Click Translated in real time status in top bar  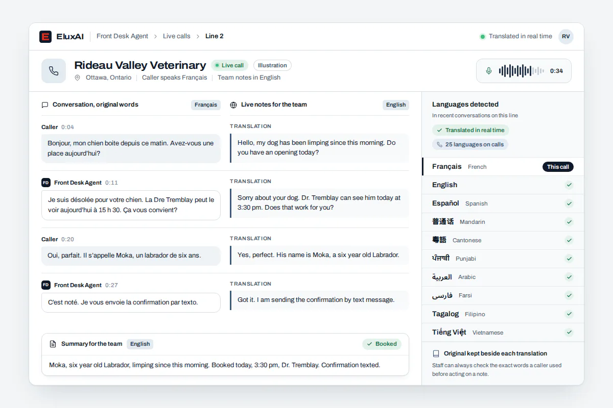(516, 36)
